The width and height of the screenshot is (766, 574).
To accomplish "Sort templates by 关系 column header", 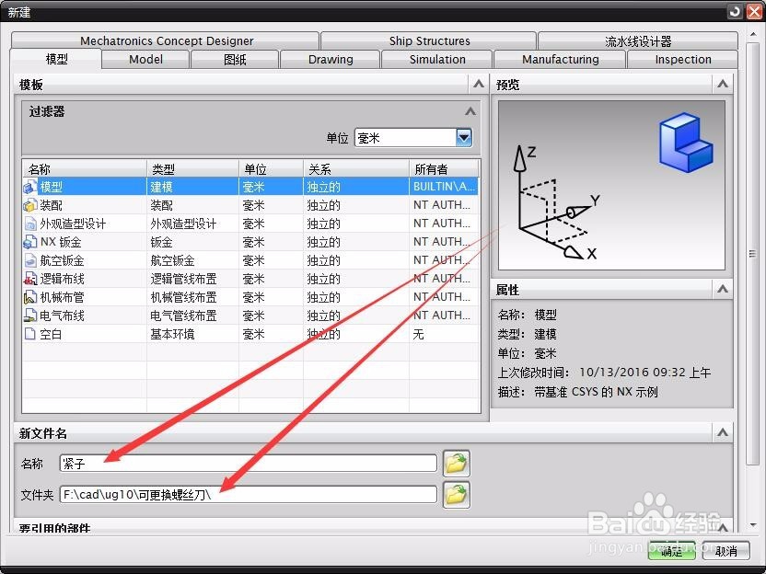I will pyautogui.click(x=356, y=169).
